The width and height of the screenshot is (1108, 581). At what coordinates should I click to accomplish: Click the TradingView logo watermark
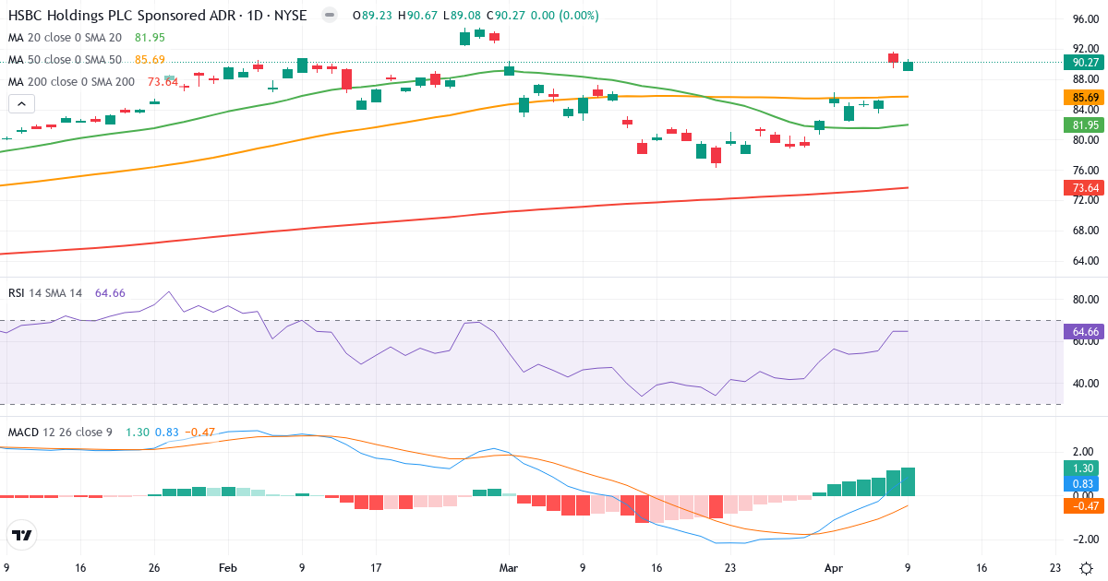point(22,535)
